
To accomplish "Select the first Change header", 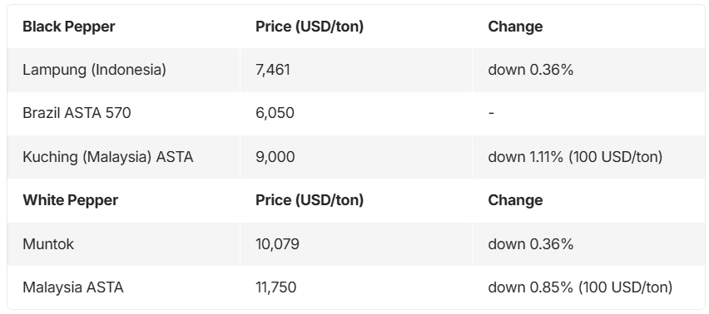I will click(515, 27).
